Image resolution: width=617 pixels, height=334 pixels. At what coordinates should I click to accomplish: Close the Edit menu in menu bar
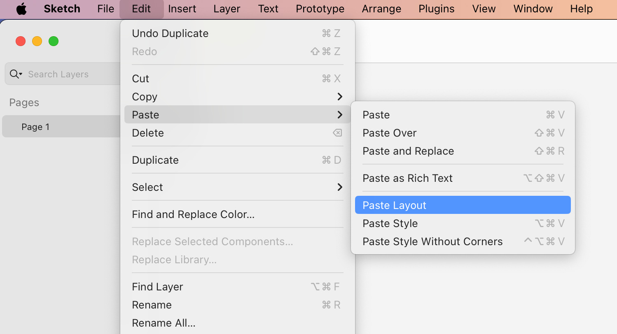142,9
